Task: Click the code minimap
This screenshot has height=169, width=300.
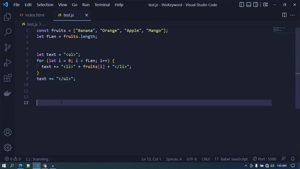Action: pos(284,30)
